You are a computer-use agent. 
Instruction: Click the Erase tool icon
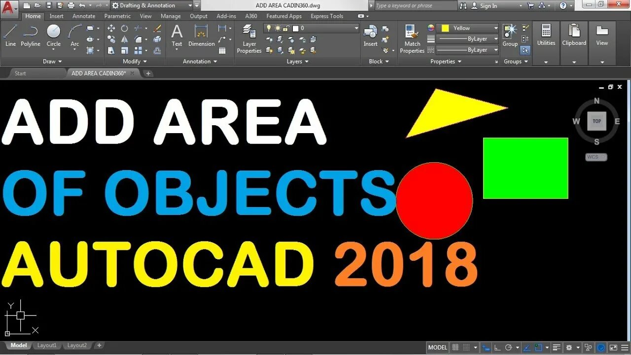(157, 29)
